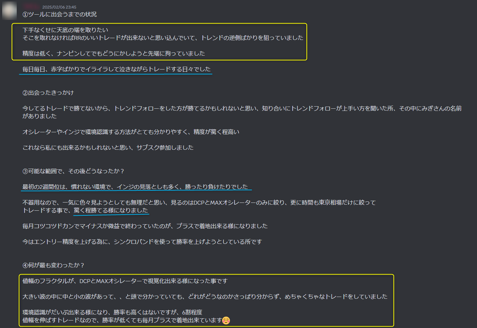Click the smiling emoji at message end
Viewport: 477px width, 328px height.
pyautogui.click(x=226, y=320)
